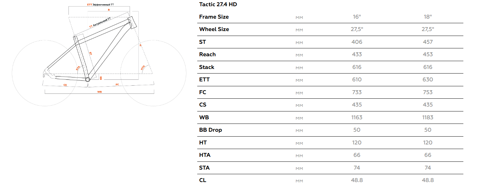Click the rear dropout on the frame drawing
The width and height of the screenshot is (480, 184).
(47, 71)
